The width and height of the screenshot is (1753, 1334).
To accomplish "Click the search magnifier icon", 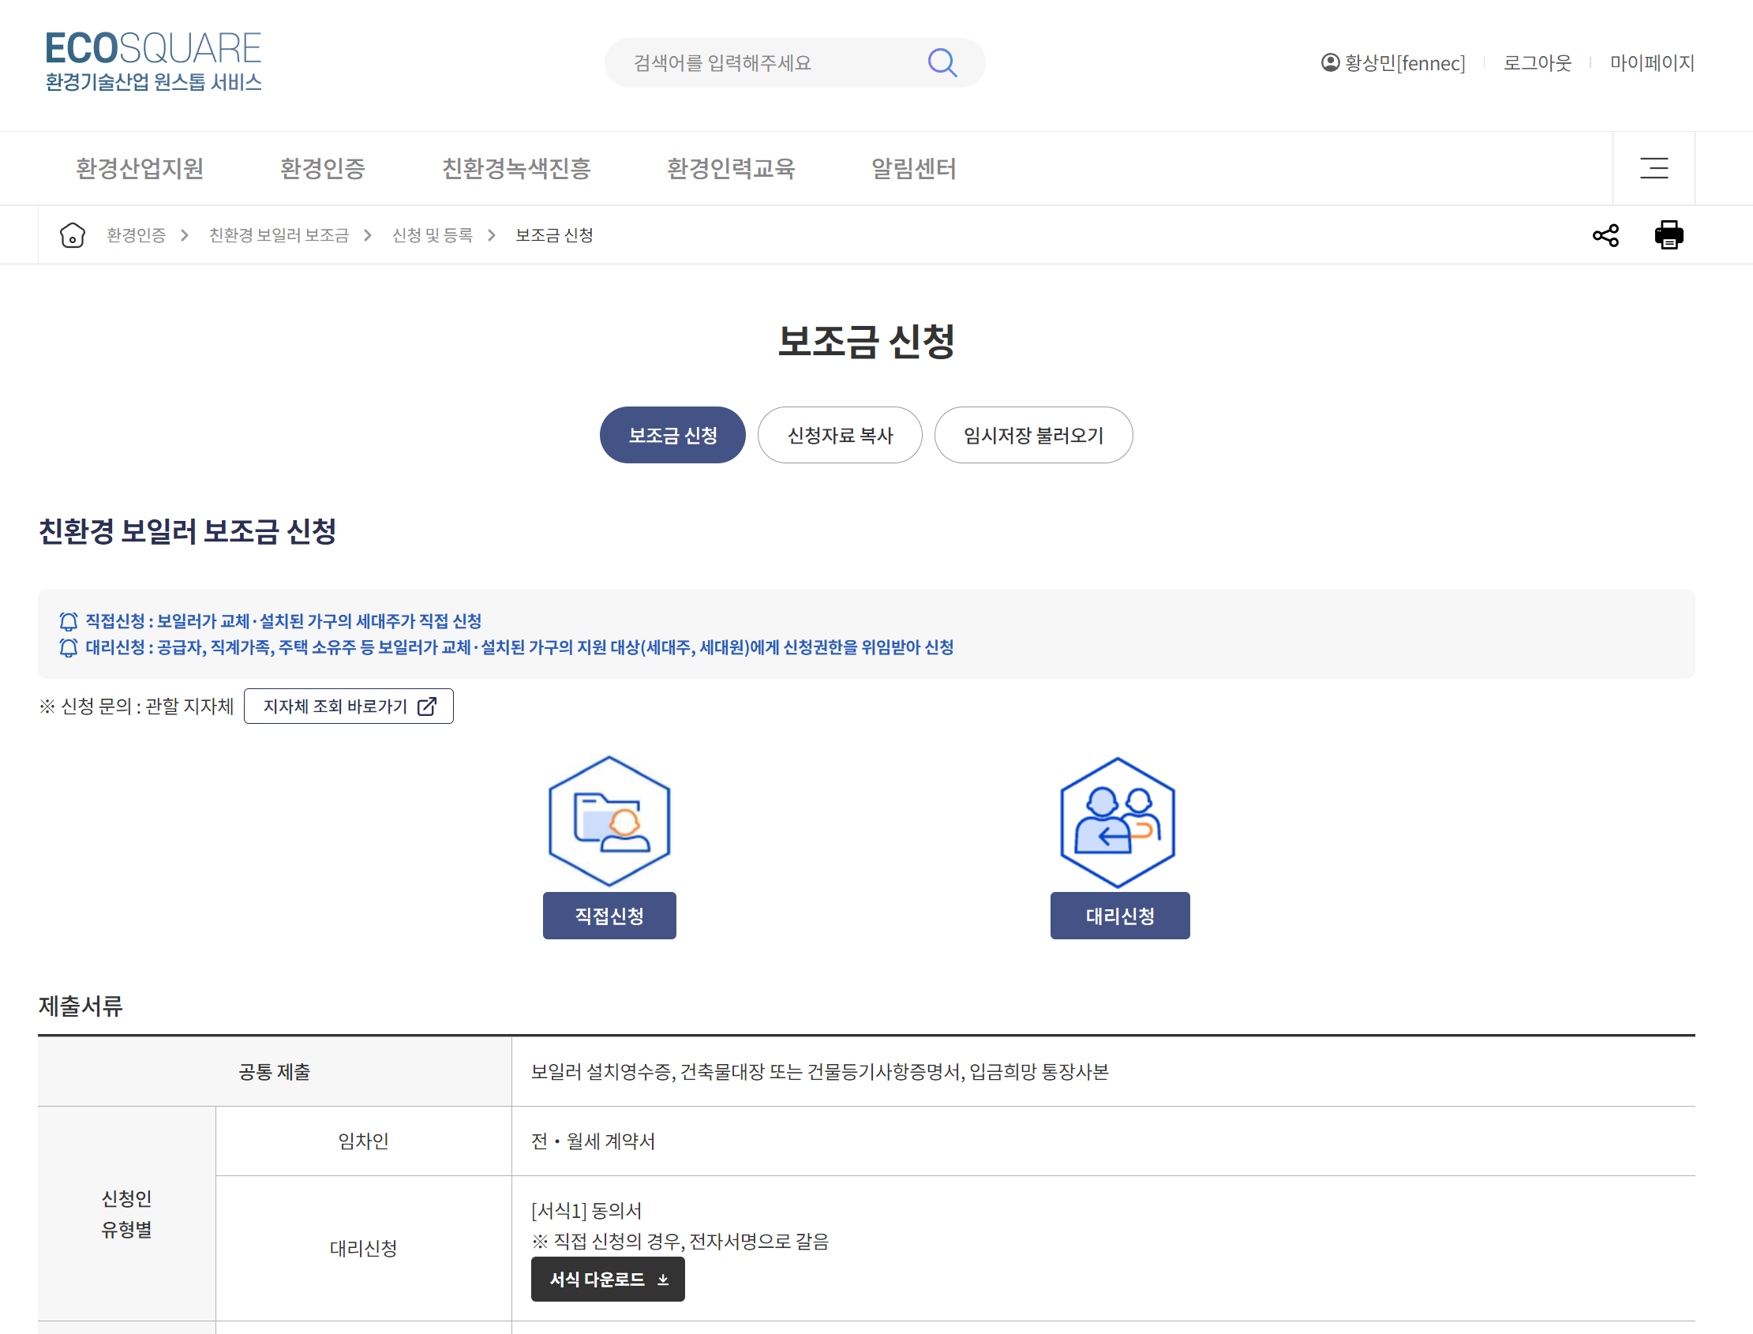I will point(942,62).
